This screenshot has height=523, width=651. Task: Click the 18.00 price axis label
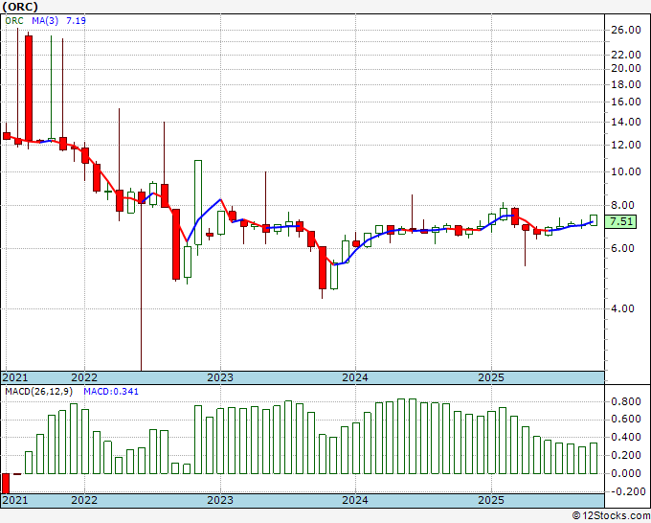626,84
